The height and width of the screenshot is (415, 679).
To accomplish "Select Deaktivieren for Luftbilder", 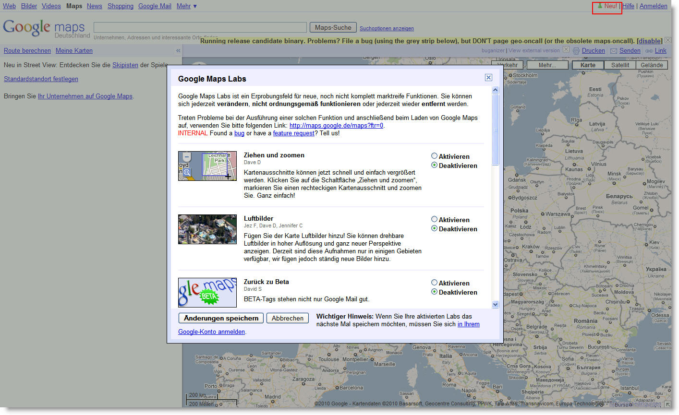I will point(434,228).
